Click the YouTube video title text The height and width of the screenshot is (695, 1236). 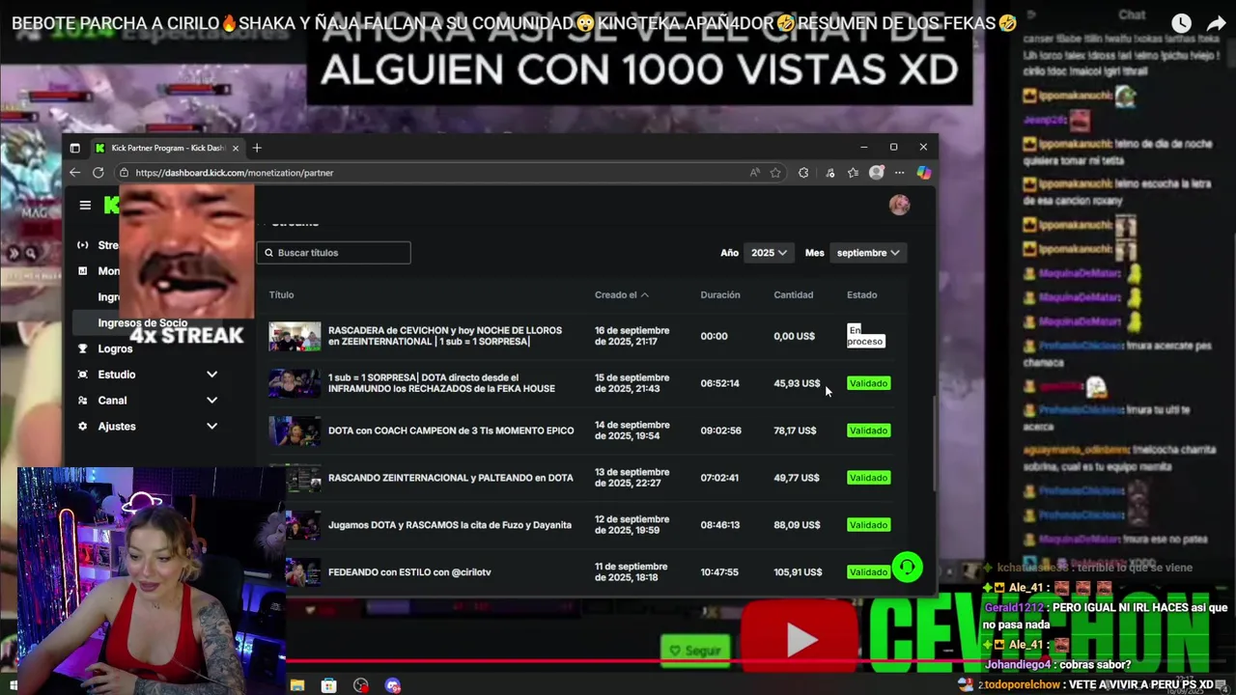tap(515, 23)
